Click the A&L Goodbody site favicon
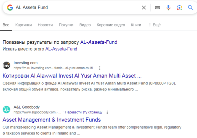 coord(6,109)
